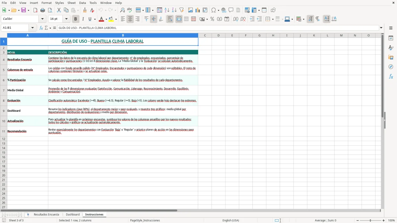Open the File menu

point(4,3)
